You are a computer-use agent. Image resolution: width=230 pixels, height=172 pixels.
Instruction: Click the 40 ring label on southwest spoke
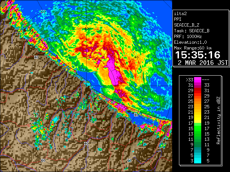36,115
